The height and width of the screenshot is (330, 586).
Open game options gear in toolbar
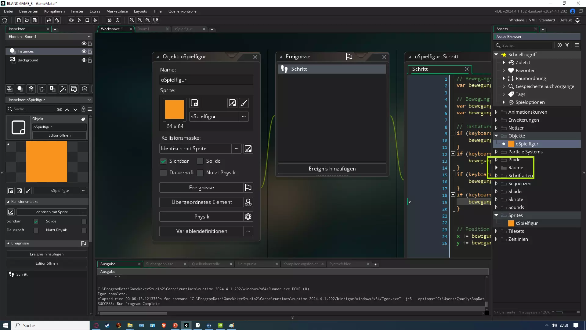(x=110, y=20)
